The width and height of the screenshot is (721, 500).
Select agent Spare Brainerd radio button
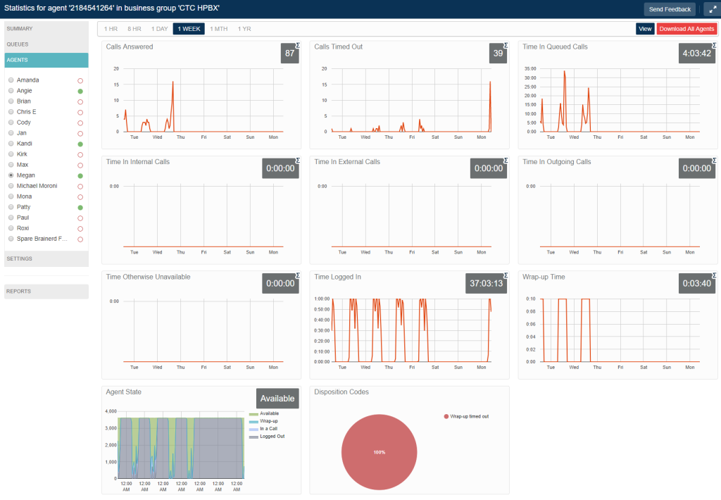click(11, 239)
